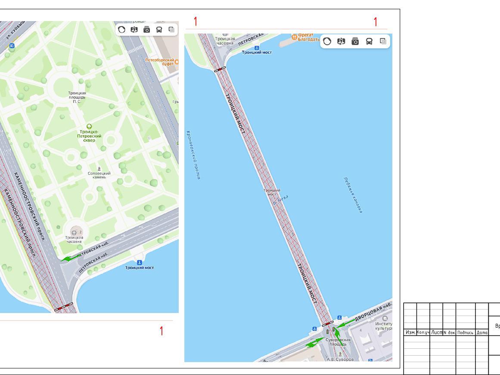Screen dimensions: 500x375
Task: Select the ДВОРЦОВАЯ наб. street label
Action: 373,312
